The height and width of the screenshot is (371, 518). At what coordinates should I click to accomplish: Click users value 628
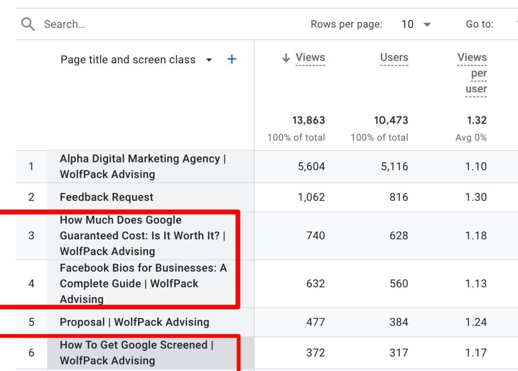tap(399, 235)
